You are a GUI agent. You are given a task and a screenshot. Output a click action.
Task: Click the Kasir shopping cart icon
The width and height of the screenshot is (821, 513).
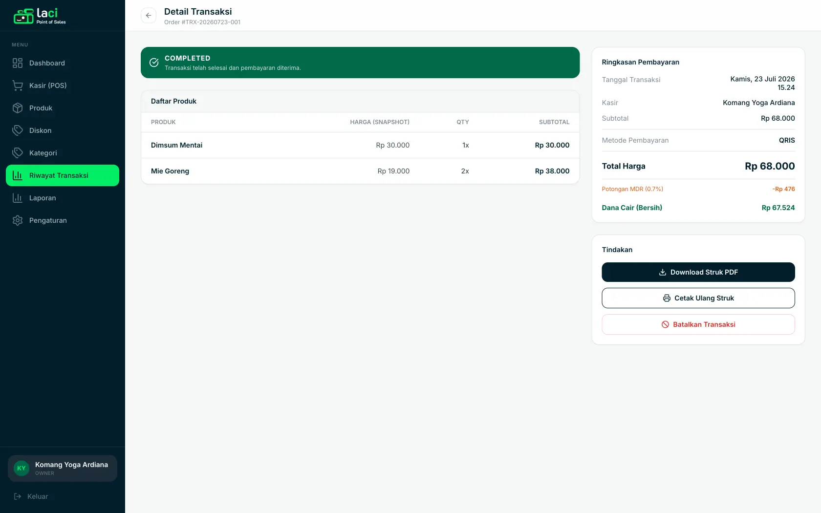pyautogui.click(x=18, y=85)
